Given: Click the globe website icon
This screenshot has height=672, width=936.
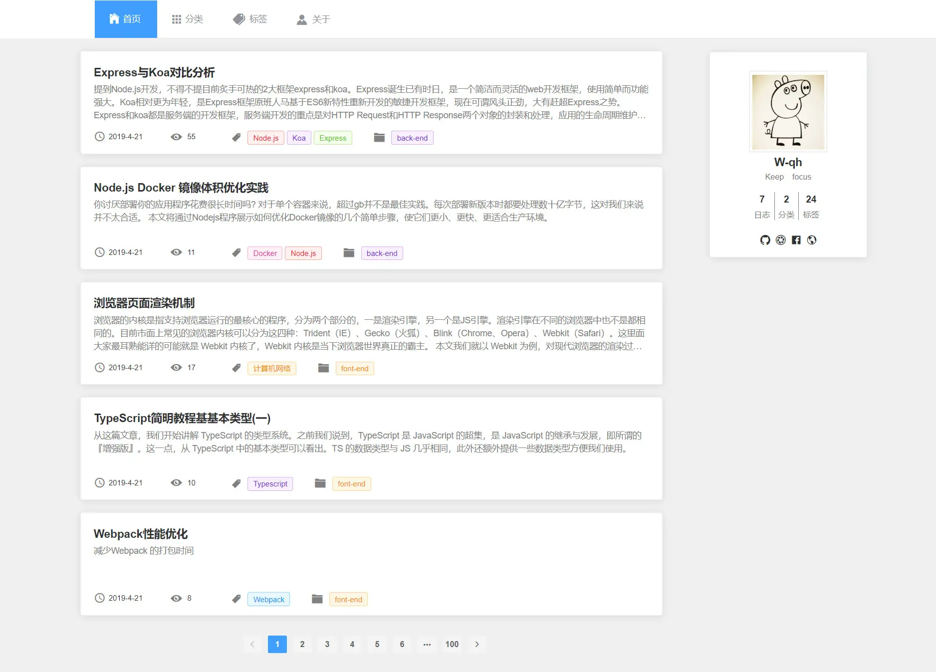Looking at the screenshot, I should coord(811,240).
